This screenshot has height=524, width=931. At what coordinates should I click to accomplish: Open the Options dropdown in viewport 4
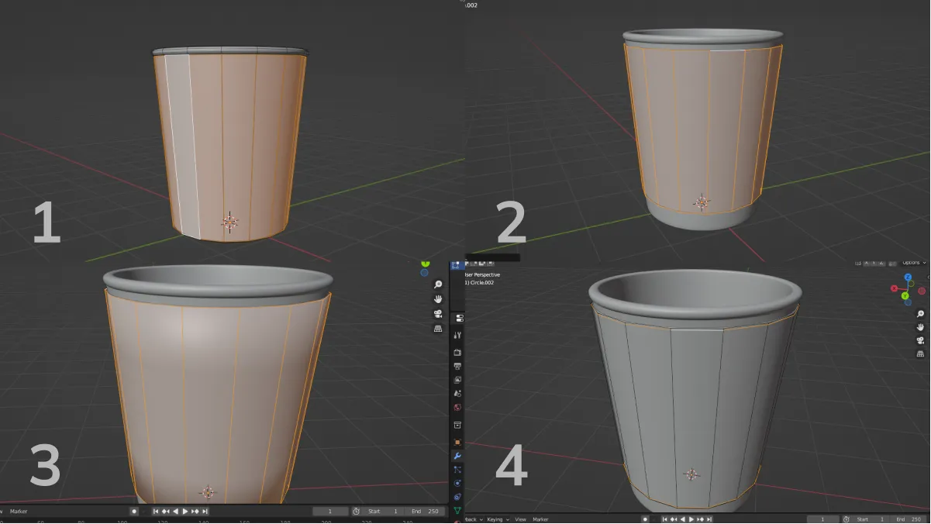tap(914, 263)
